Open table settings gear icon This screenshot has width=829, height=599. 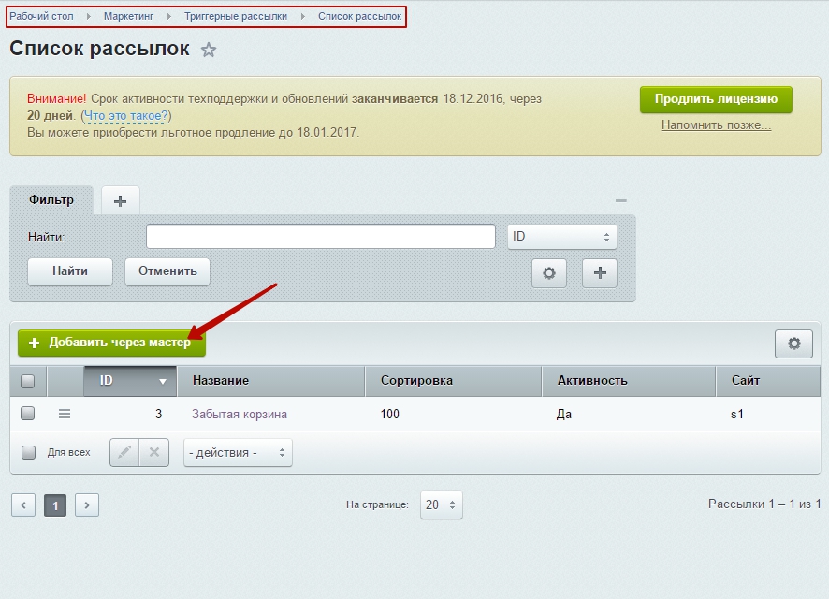point(793,343)
